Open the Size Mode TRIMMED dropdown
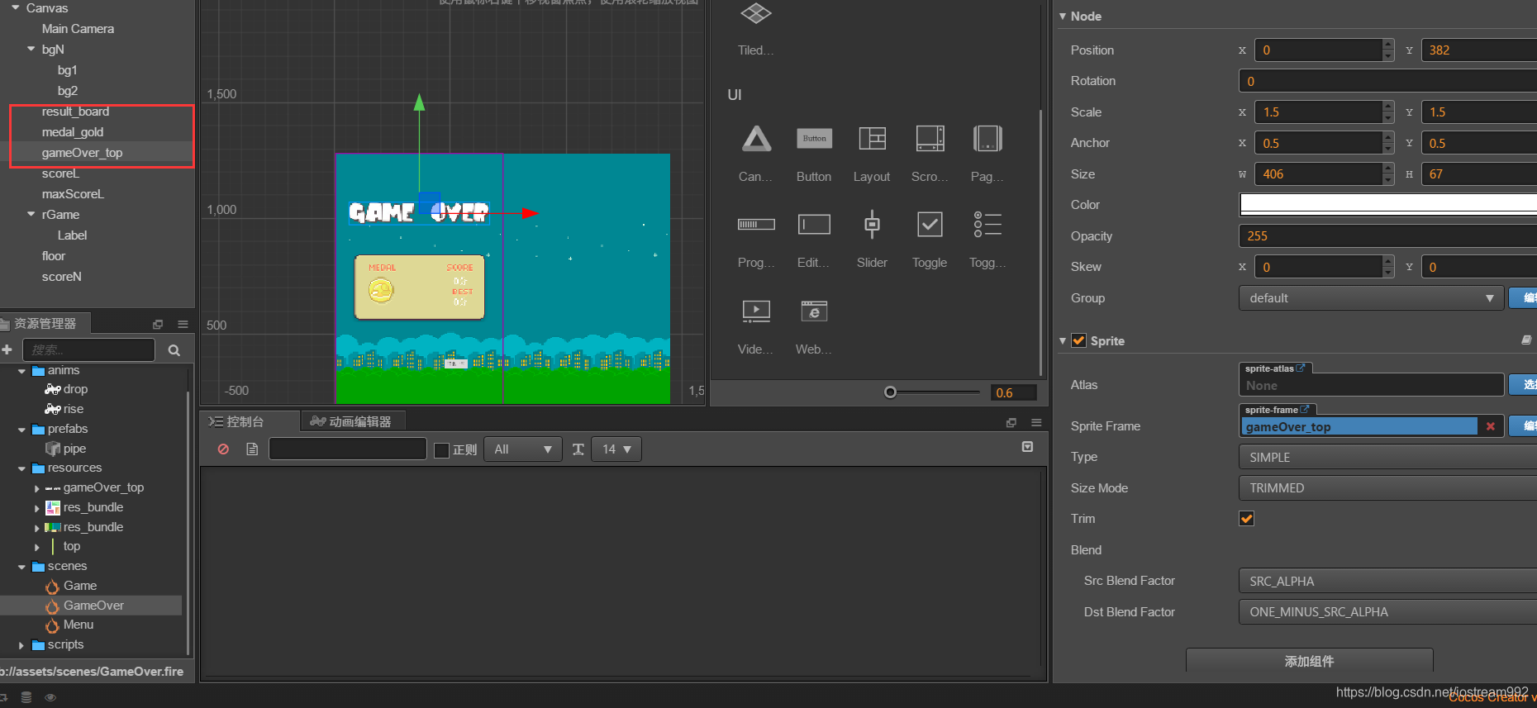 pos(1388,488)
